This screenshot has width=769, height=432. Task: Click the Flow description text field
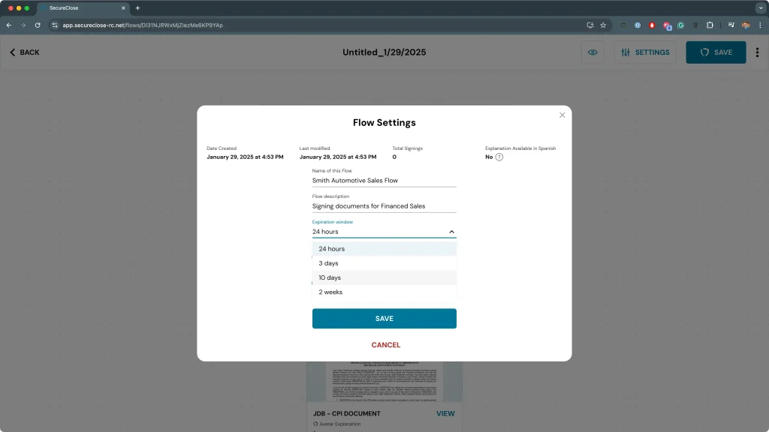point(384,206)
